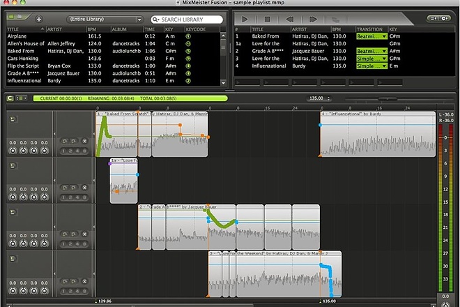The height and width of the screenshot is (307, 460).
Task: Click the master volume knob below the meters
Action: click(x=445, y=304)
